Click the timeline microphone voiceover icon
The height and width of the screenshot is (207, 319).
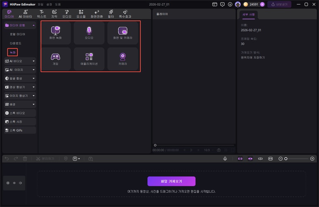[225, 159]
